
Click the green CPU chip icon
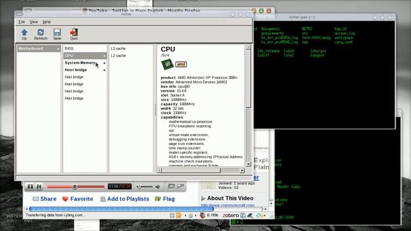167,64
